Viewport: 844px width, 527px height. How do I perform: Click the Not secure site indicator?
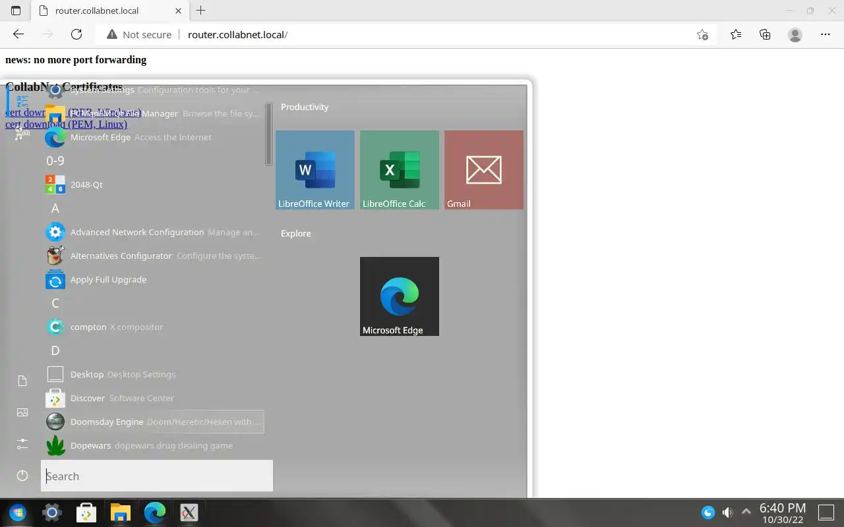[139, 34]
